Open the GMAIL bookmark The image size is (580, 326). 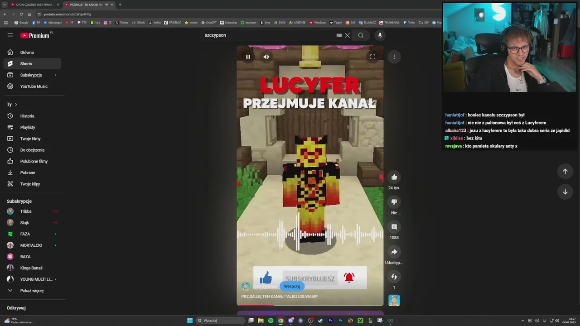138,22
